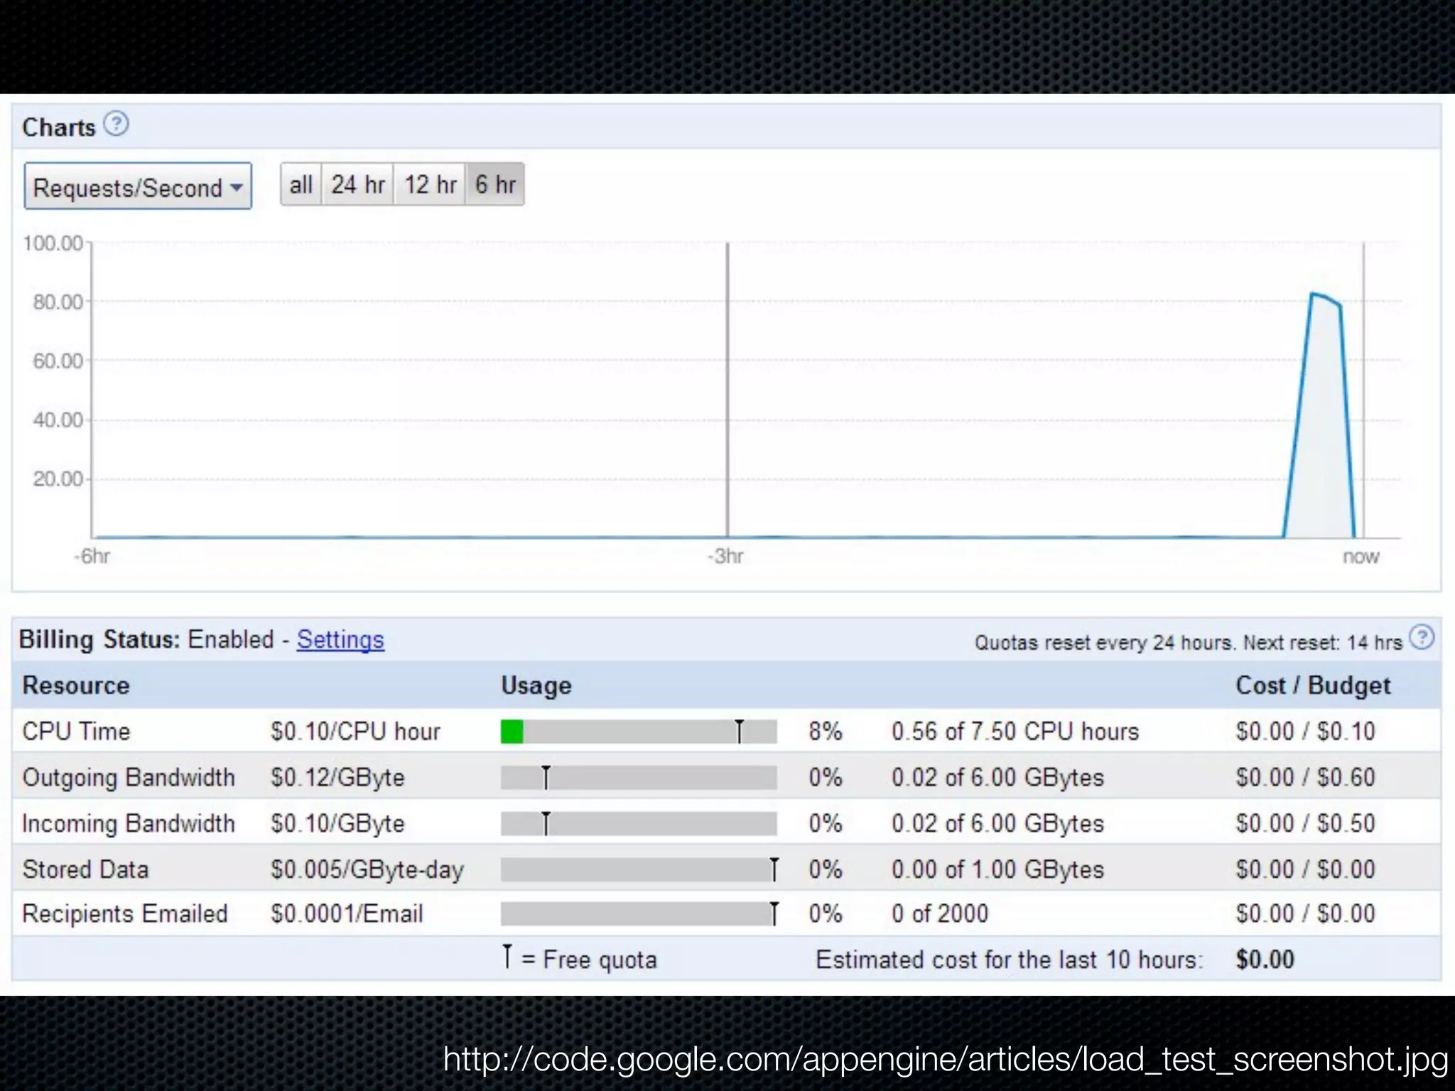Click the 'Billing Status: Enabled' text
Image resolution: width=1455 pixels, height=1091 pixels.
point(146,639)
